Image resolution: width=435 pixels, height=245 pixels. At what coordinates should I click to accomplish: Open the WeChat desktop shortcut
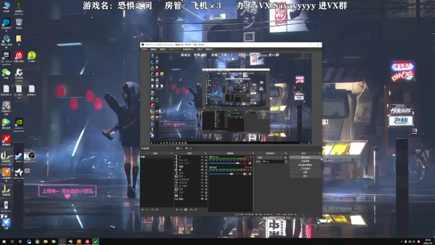pyautogui.click(x=6, y=74)
